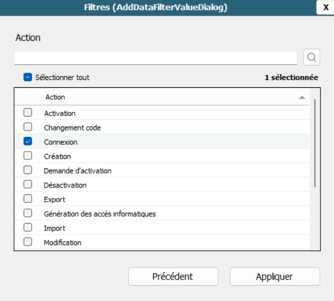Select the Export row label
Screen dimensions: 334x301
click(x=54, y=200)
